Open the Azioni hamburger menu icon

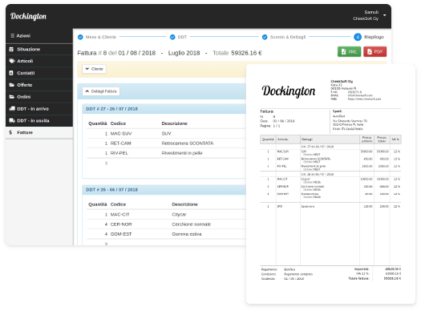tap(12, 36)
